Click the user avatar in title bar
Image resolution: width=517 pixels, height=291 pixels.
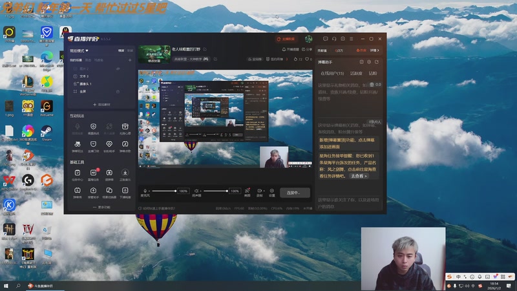point(309,39)
